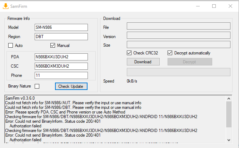Click the first 'Authorization failed' log line
The image size is (239, 148).
pyautogui.click(x=25, y=126)
